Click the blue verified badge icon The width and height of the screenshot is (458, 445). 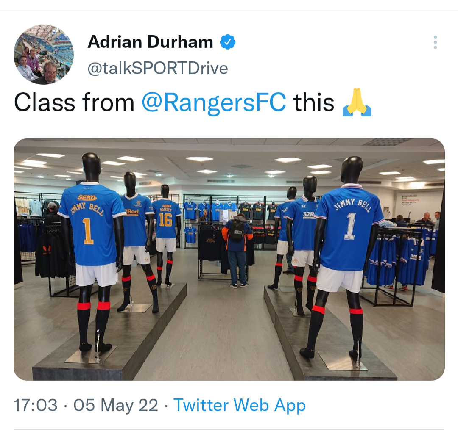pyautogui.click(x=228, y=42)
